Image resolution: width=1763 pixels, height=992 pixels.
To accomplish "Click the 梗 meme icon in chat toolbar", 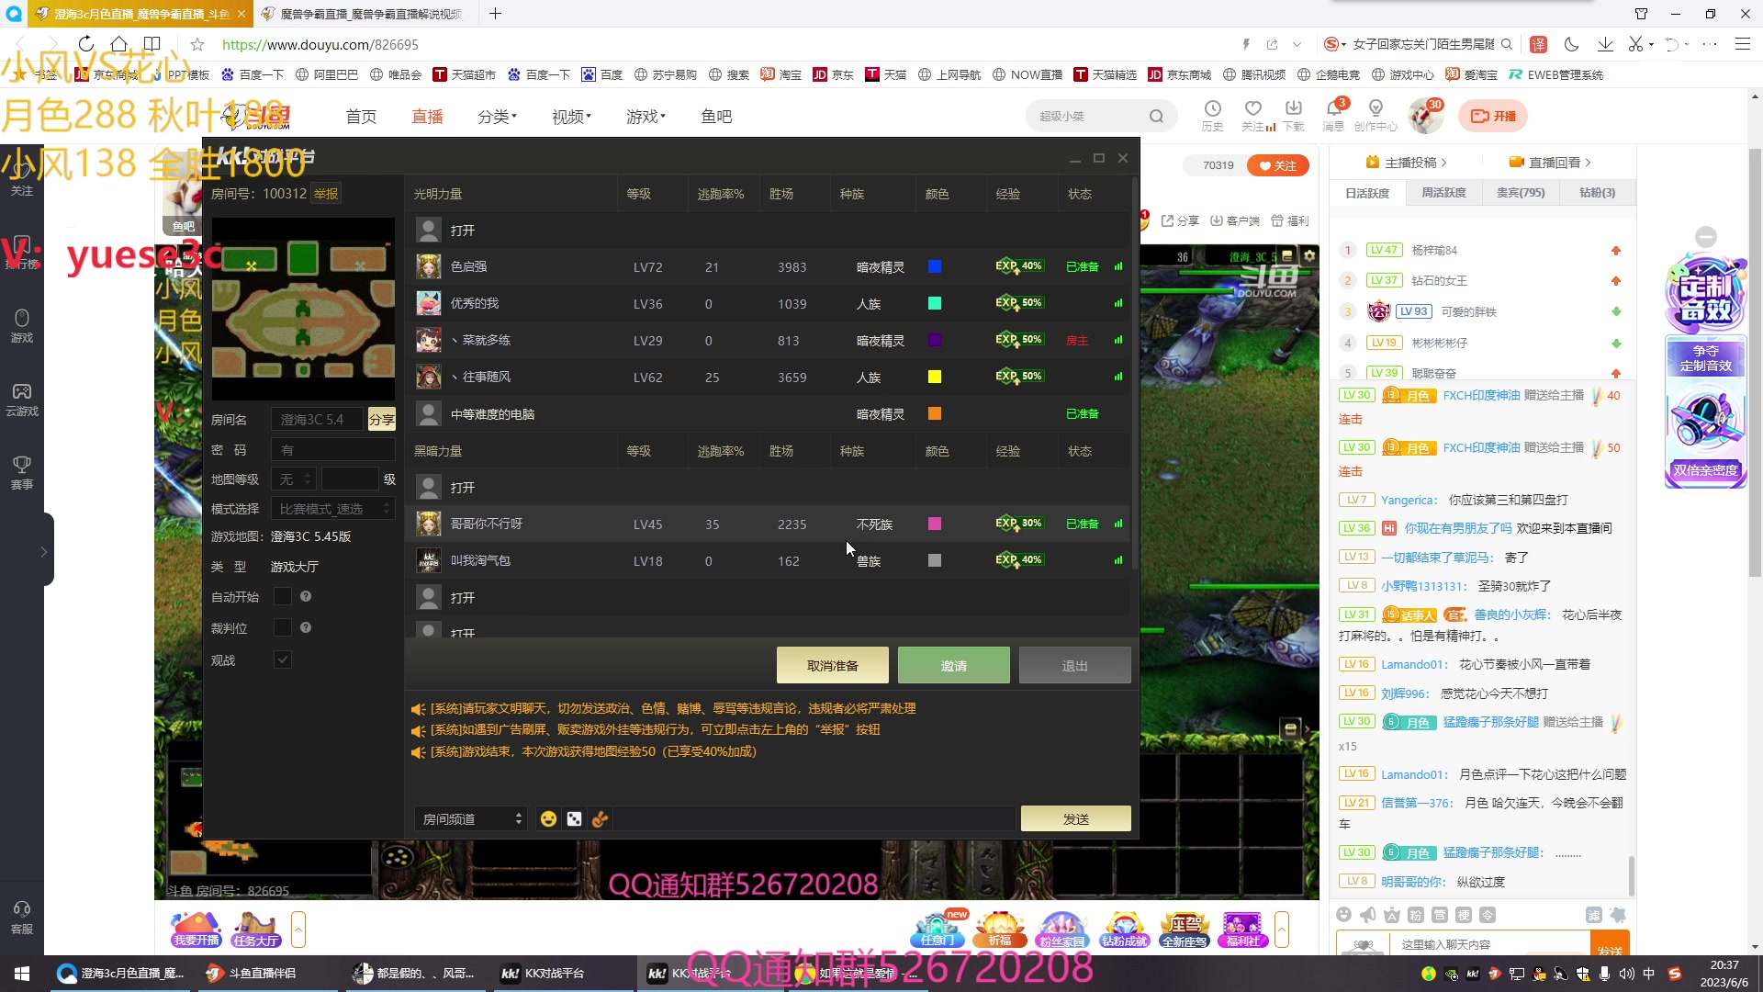I will click(x=1464, y=915).
